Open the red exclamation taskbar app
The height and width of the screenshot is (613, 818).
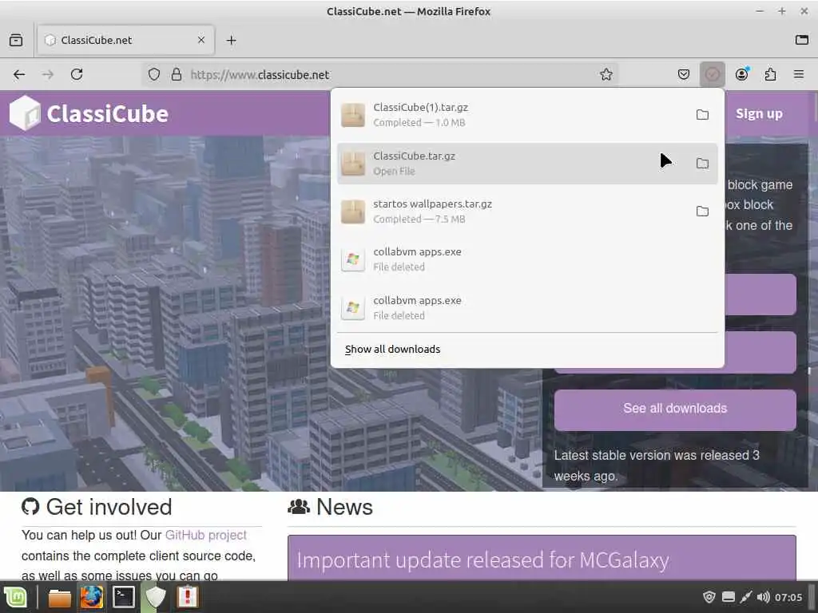[187, 597]
